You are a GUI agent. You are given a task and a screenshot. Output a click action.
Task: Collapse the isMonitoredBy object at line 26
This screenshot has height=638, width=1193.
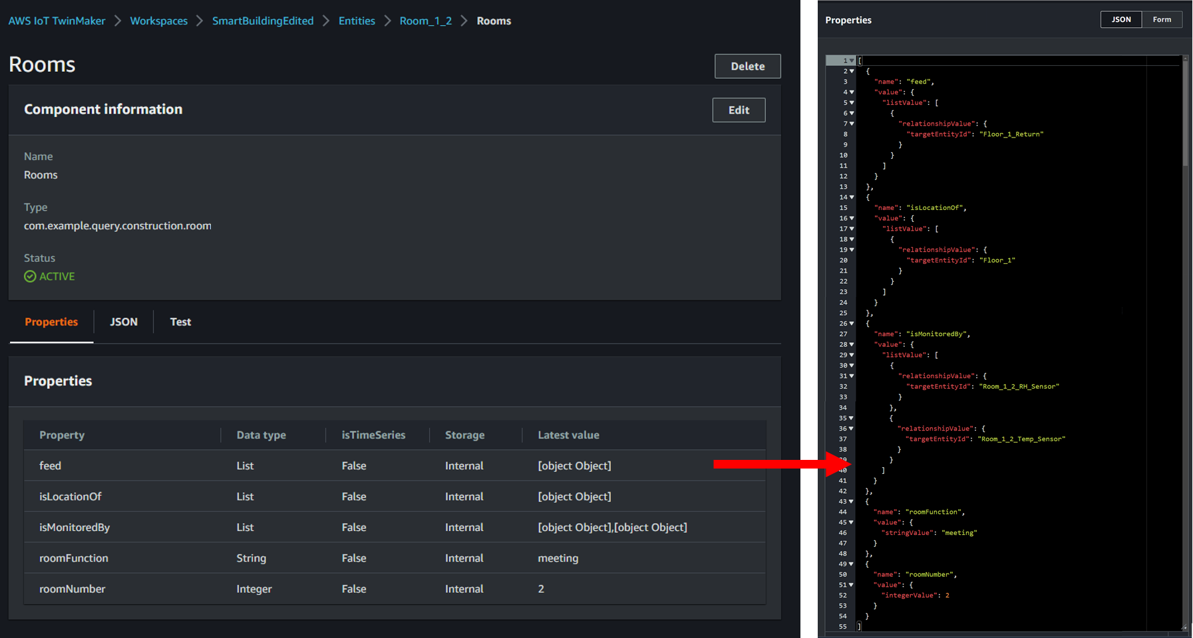point(850,323)
